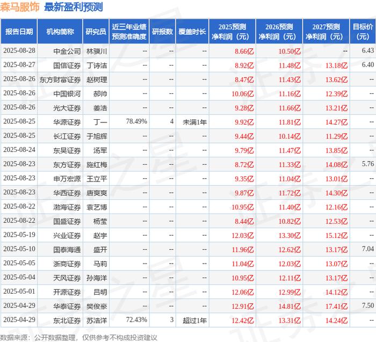Click the 研究员 column header
The height and width of the screenshot is (342, 376).
coord(96,31)
